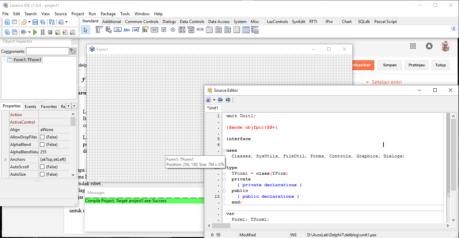459x238 pixels.
Task: Open the Source Editor jump history dropdown arrow
Action: pos(214,100)
